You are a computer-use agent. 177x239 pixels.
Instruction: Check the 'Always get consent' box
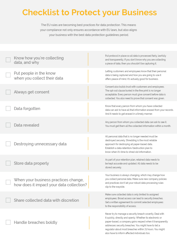point(8,92)
